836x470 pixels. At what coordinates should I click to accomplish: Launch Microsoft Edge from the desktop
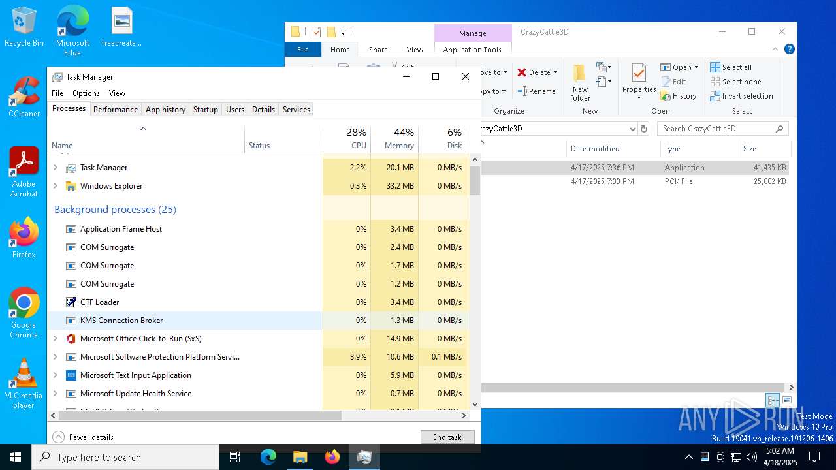[x=72, y=31]
